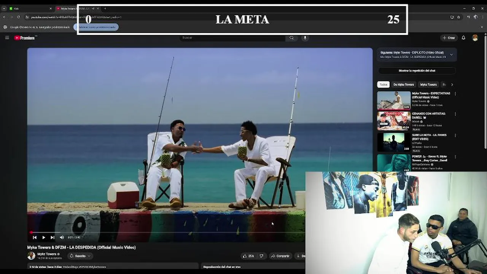Select the Todos filter chip

(383, 84)
